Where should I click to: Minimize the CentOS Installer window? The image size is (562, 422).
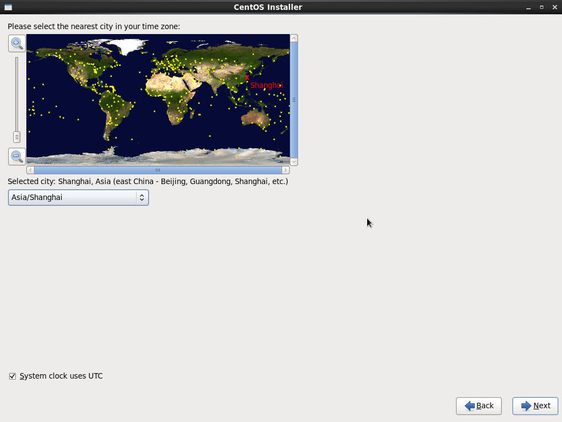click(x=529, y=8)
